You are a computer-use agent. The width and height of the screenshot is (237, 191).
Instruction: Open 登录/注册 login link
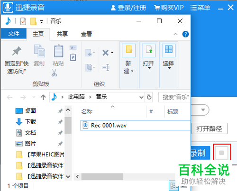[x=128, y=8]
